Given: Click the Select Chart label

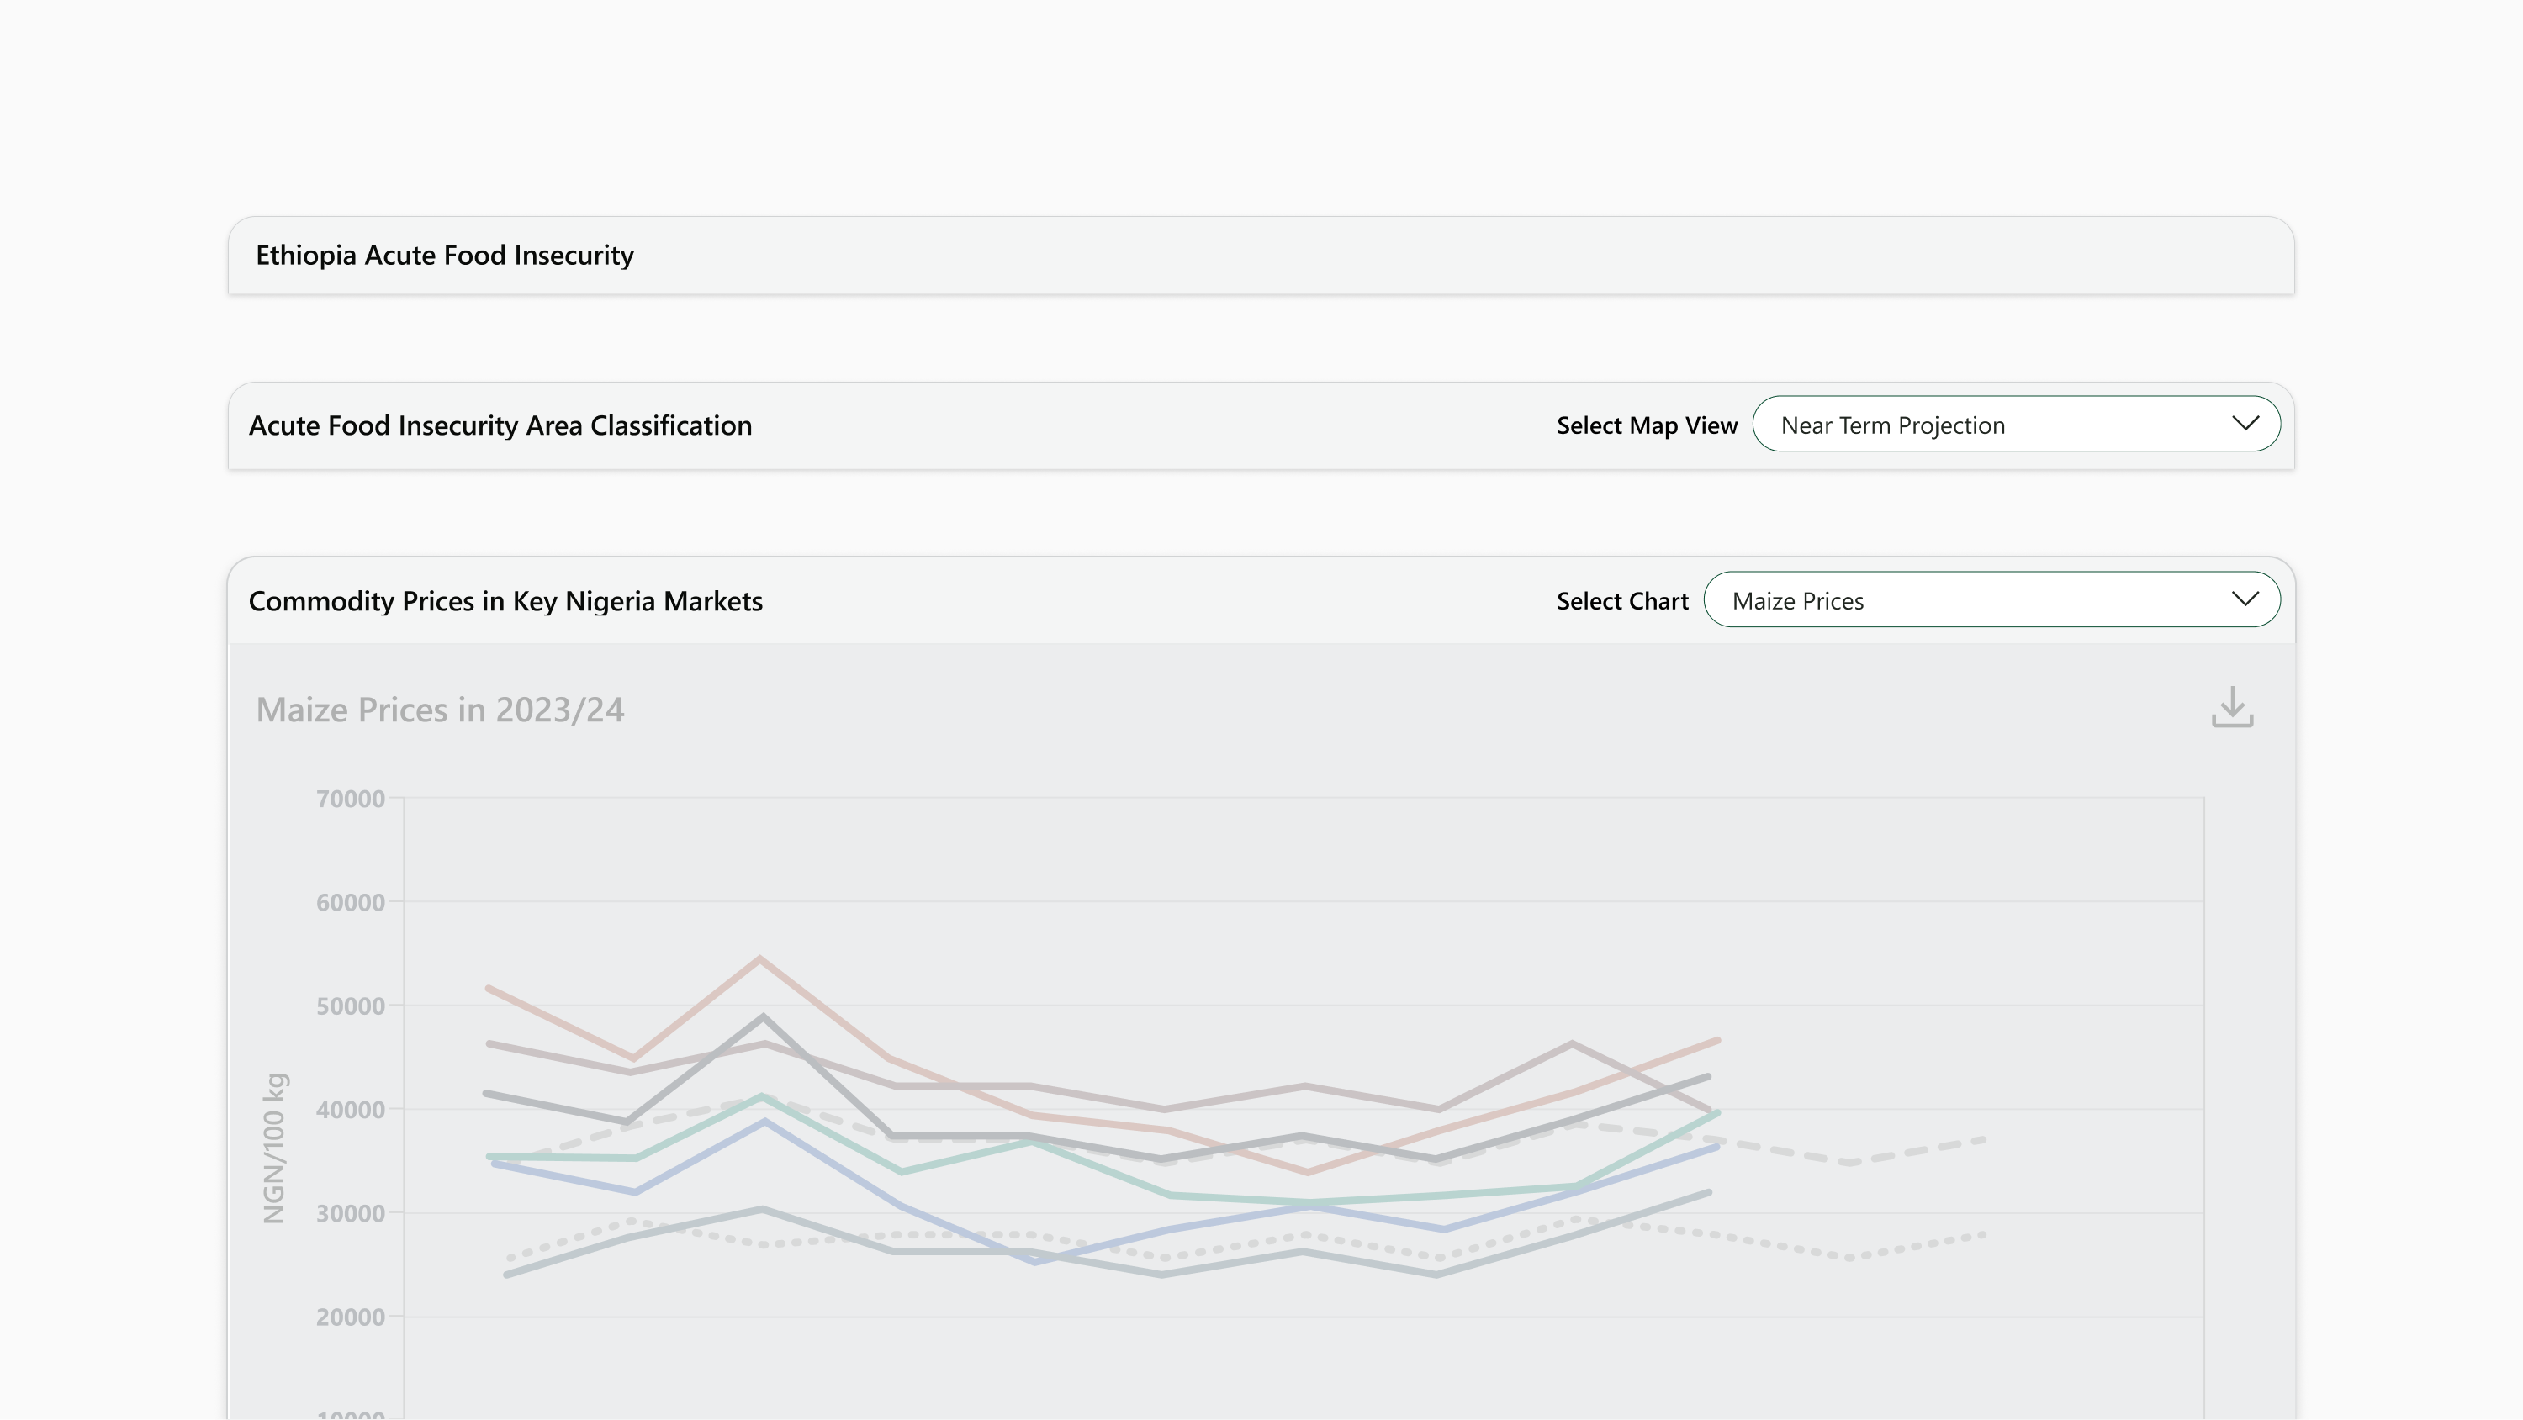Looking at the screenshot, I should (1622, 601).
